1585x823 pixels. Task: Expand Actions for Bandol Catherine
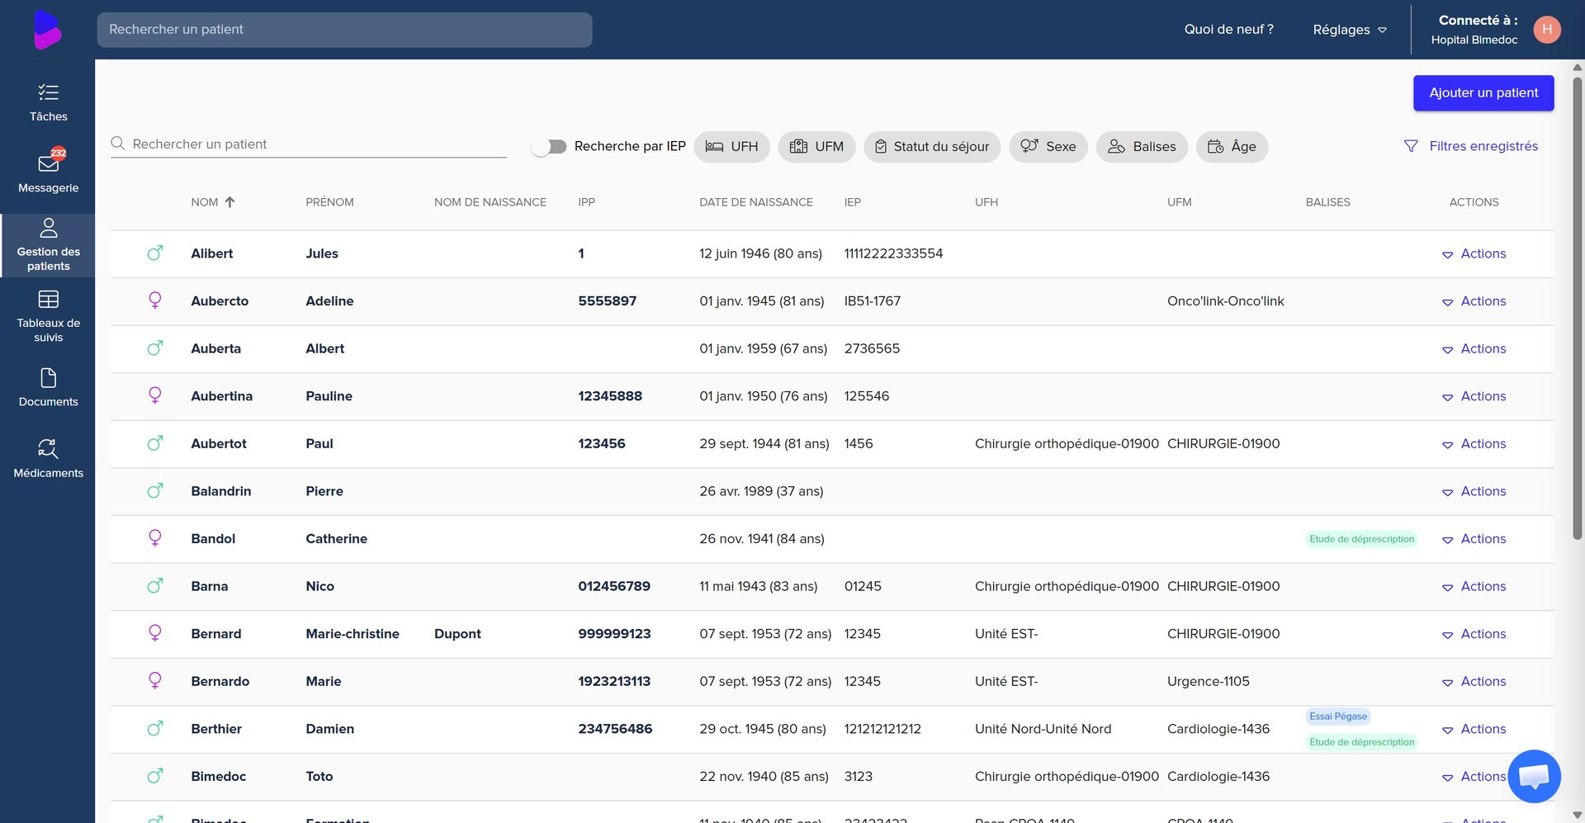(x=1474, y=539)
